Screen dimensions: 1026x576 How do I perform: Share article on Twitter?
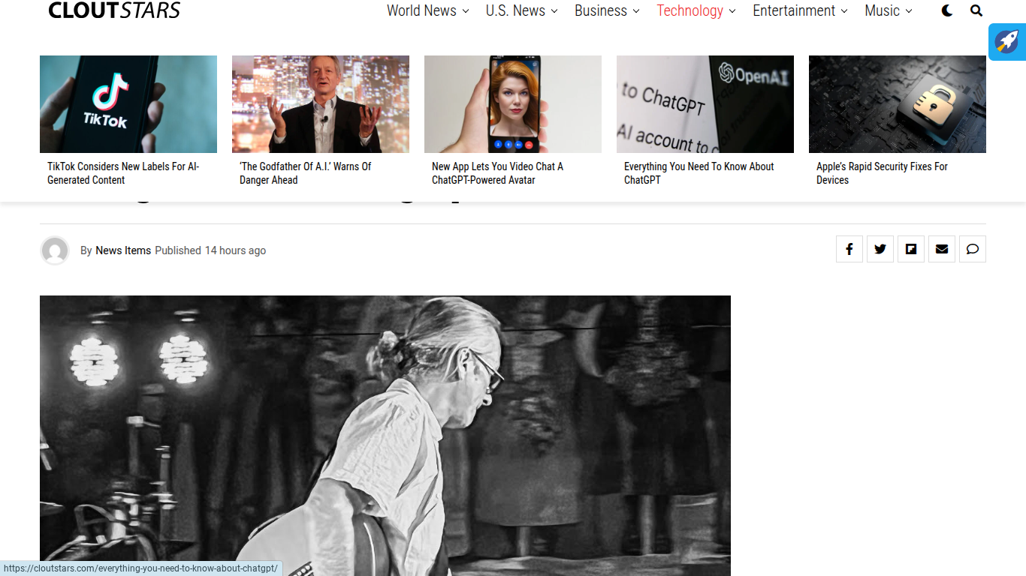880,249
